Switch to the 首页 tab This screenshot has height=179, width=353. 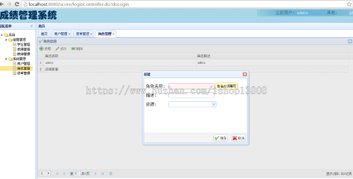(x=44, y=34)
